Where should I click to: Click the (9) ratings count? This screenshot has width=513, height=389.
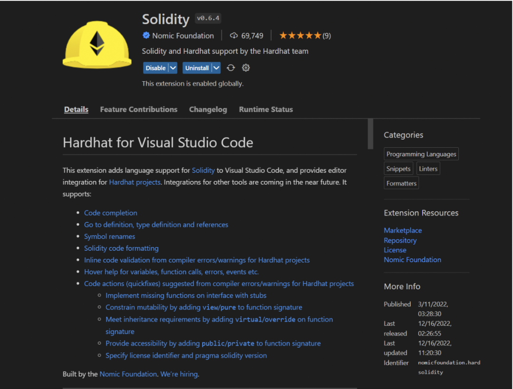pyautogui.click(x=326, y=36)
